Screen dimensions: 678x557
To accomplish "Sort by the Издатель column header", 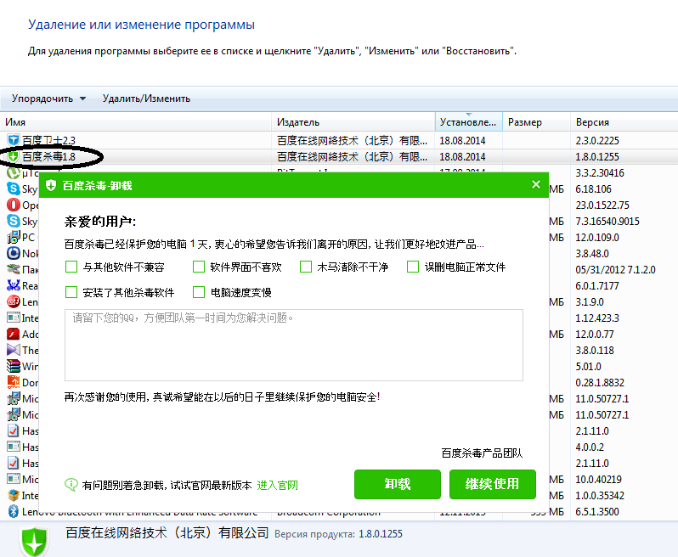I will pyautogui.click(x=353, y=122).
